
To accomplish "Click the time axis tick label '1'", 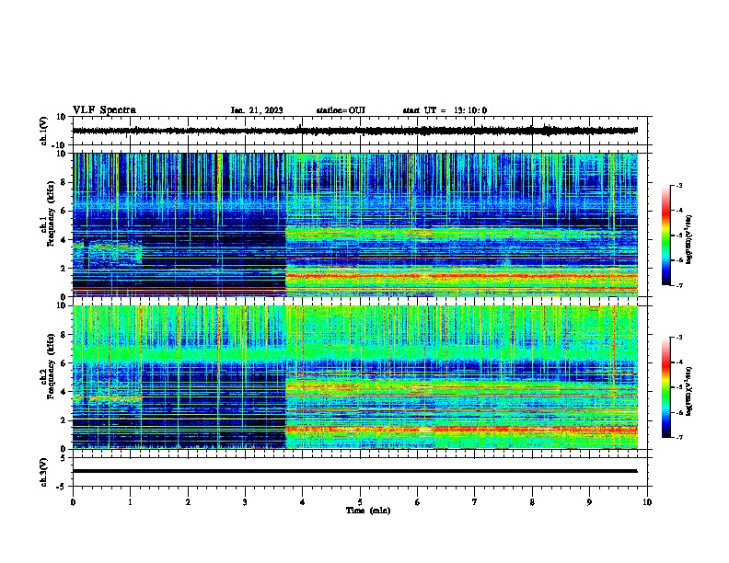I will click(x=130, y=502).
